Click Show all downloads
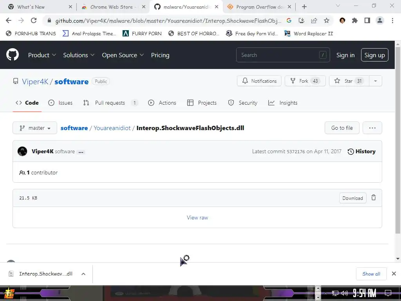This screenshot has height=301, width=401. [371, 274]
